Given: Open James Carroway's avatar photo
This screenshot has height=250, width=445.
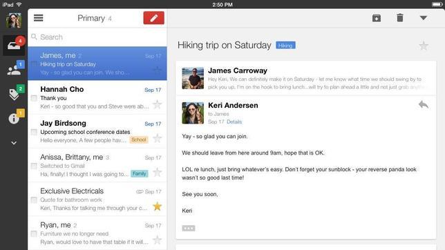Looking at the screenshot, I should click(x=193, y=78).
